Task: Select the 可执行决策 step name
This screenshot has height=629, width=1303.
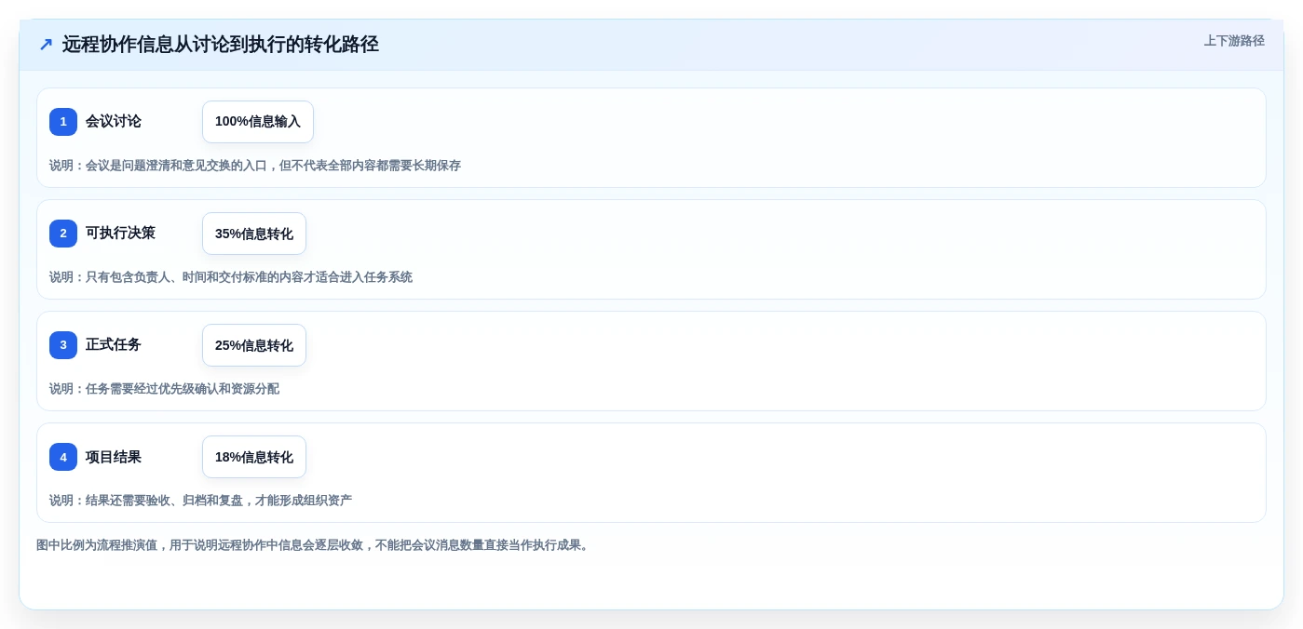Action: (x=120, y=234)
